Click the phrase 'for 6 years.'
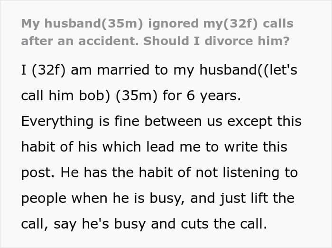This screenshot has width=332, height=248. 202,95
